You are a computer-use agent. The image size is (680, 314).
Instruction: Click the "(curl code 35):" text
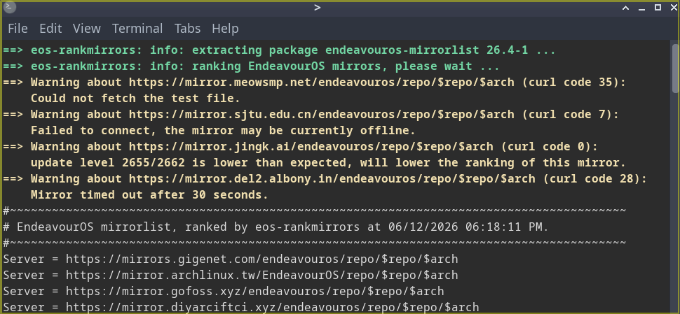[x=573, y=83]
